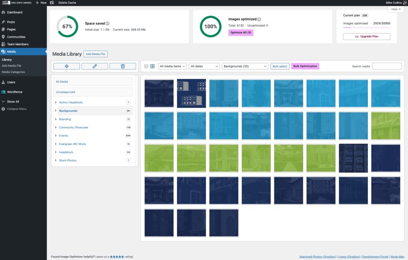408x260 pixels.
Task: Select the white buildings illustration thumbnail
Action: (x=191, y=93)
